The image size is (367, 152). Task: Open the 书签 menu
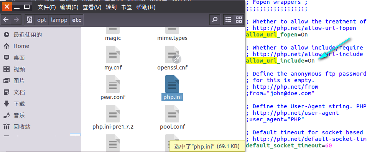(127, 7)
